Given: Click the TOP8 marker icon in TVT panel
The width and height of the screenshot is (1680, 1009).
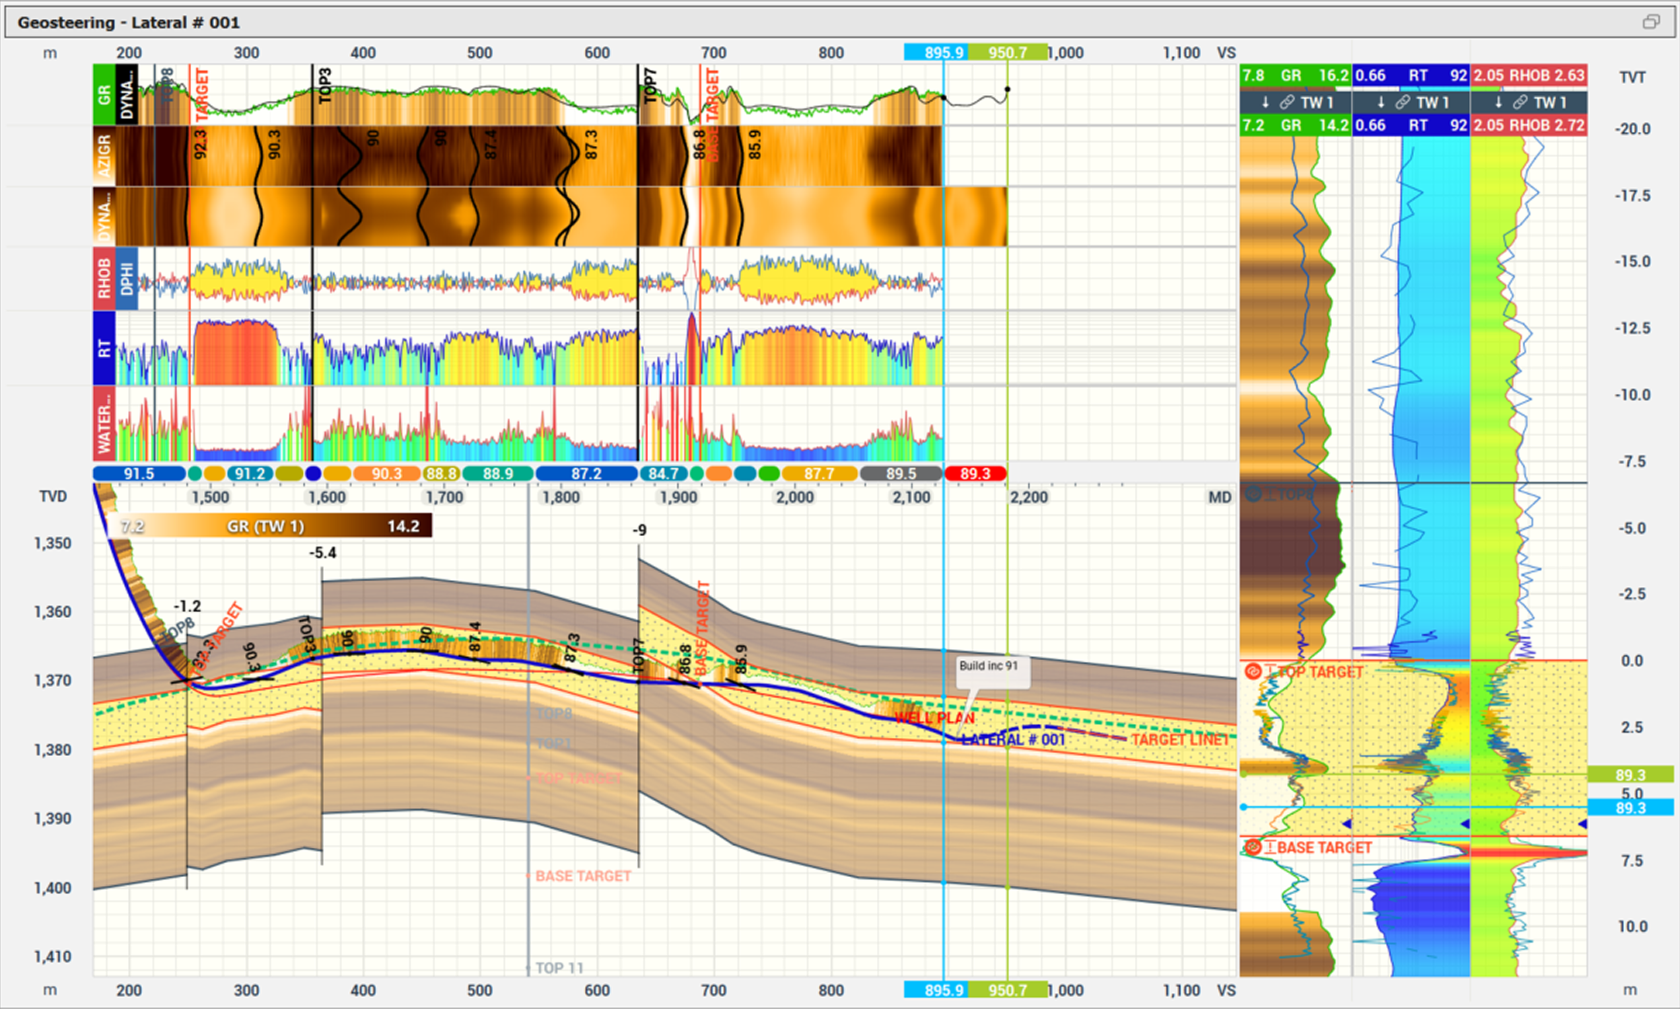Looking at the screenshot, I should pyautogui.click(x=1253, y=494).
